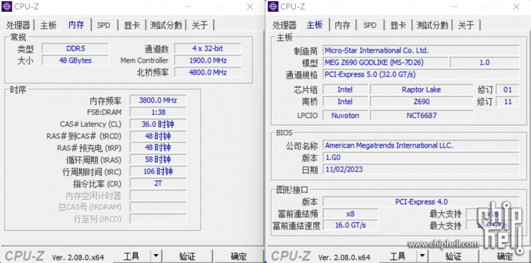This screenshot has width=531, height=263.
Task: Open 处理器 tab in right window
Action: tap(284, 25)
